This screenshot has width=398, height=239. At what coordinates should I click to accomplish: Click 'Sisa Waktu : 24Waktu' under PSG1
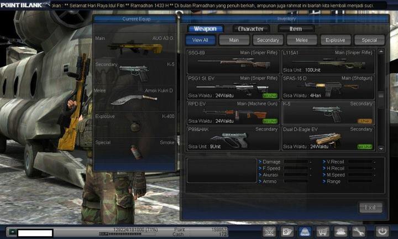(x=211, y=96)
